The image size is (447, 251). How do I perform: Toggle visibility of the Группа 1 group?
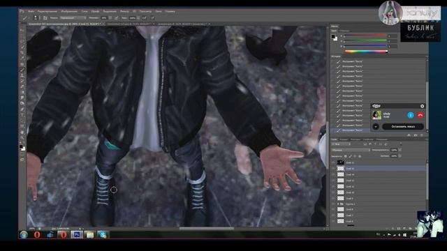click(x=333, y=204)
